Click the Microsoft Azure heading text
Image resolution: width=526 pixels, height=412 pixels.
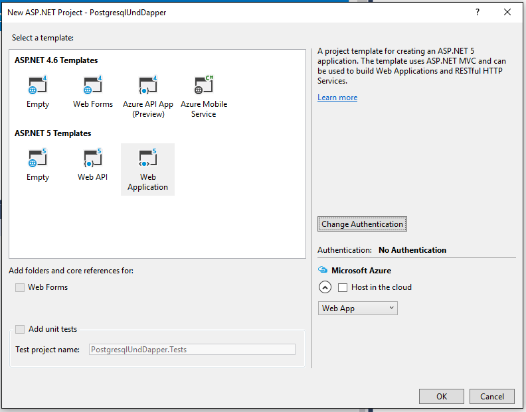[x=361, y=271]
